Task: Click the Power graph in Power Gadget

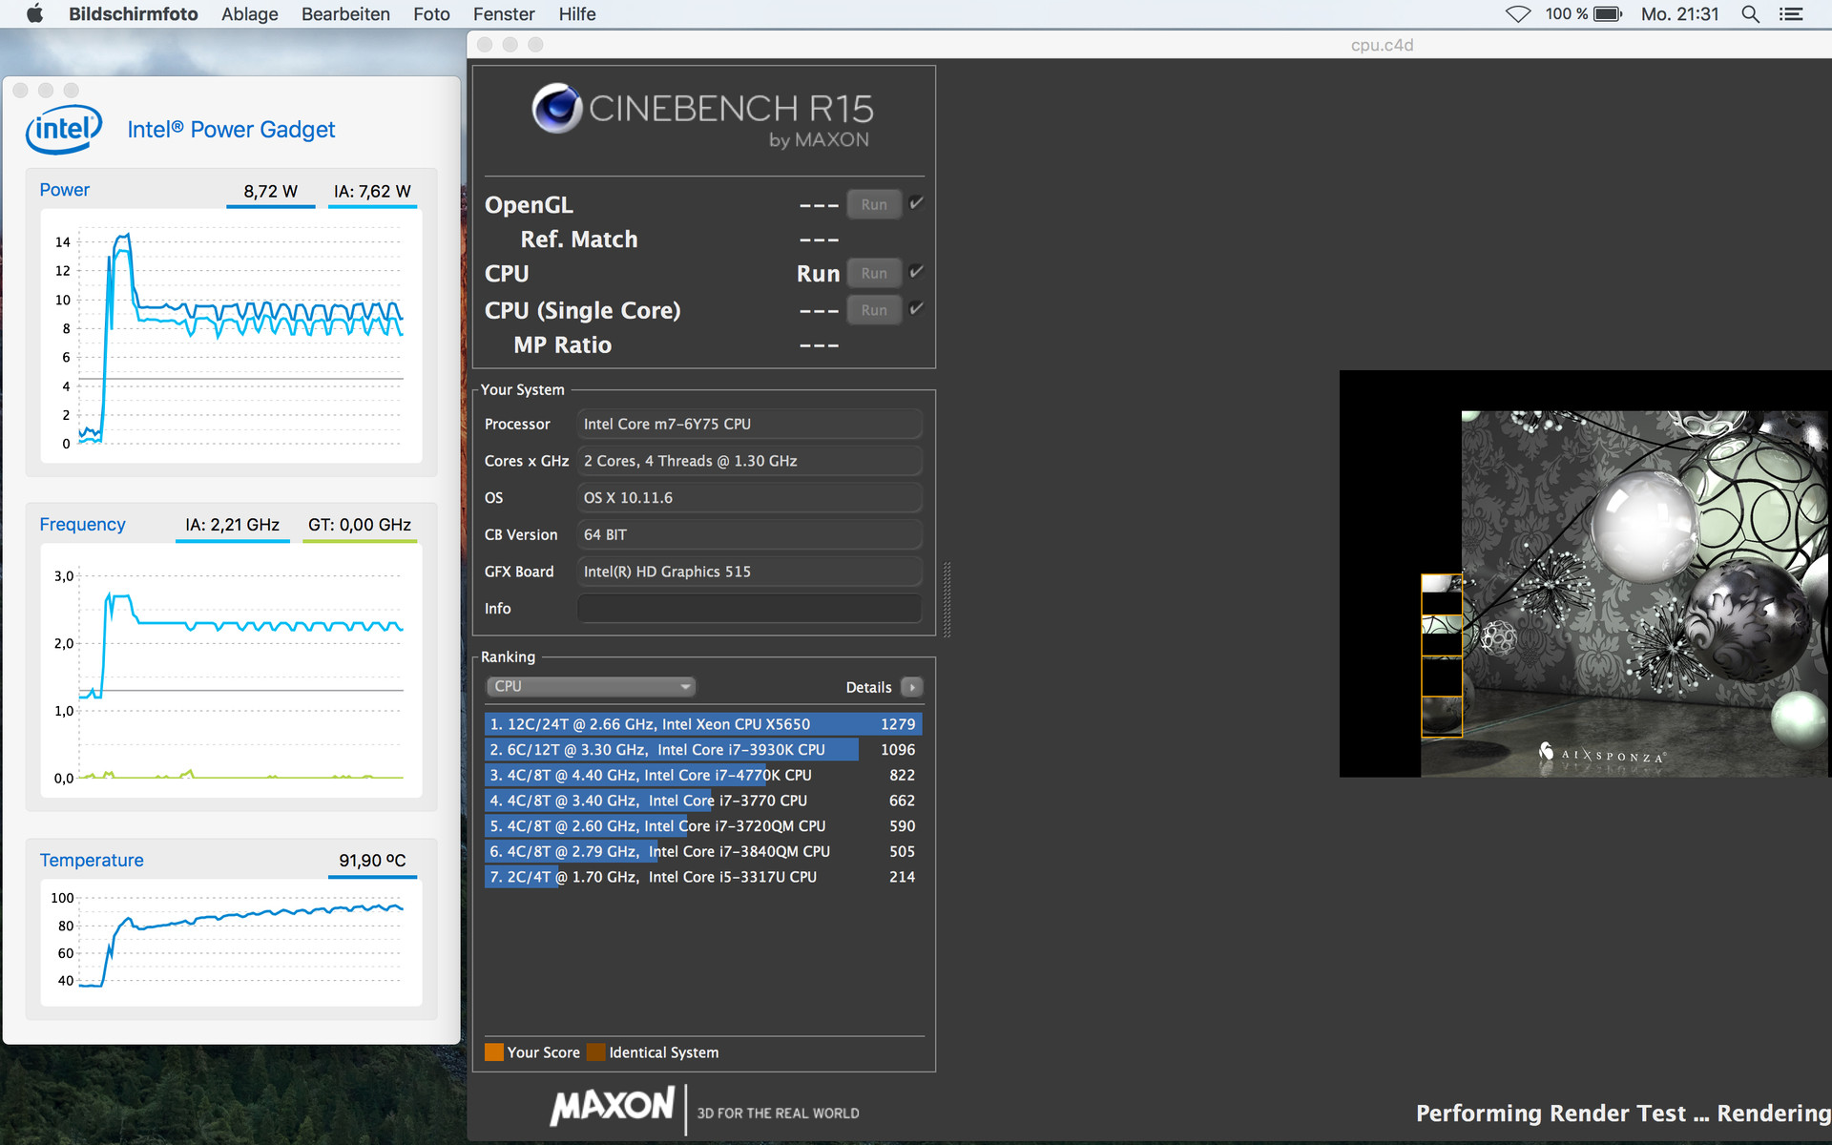Action: [231, 337]
